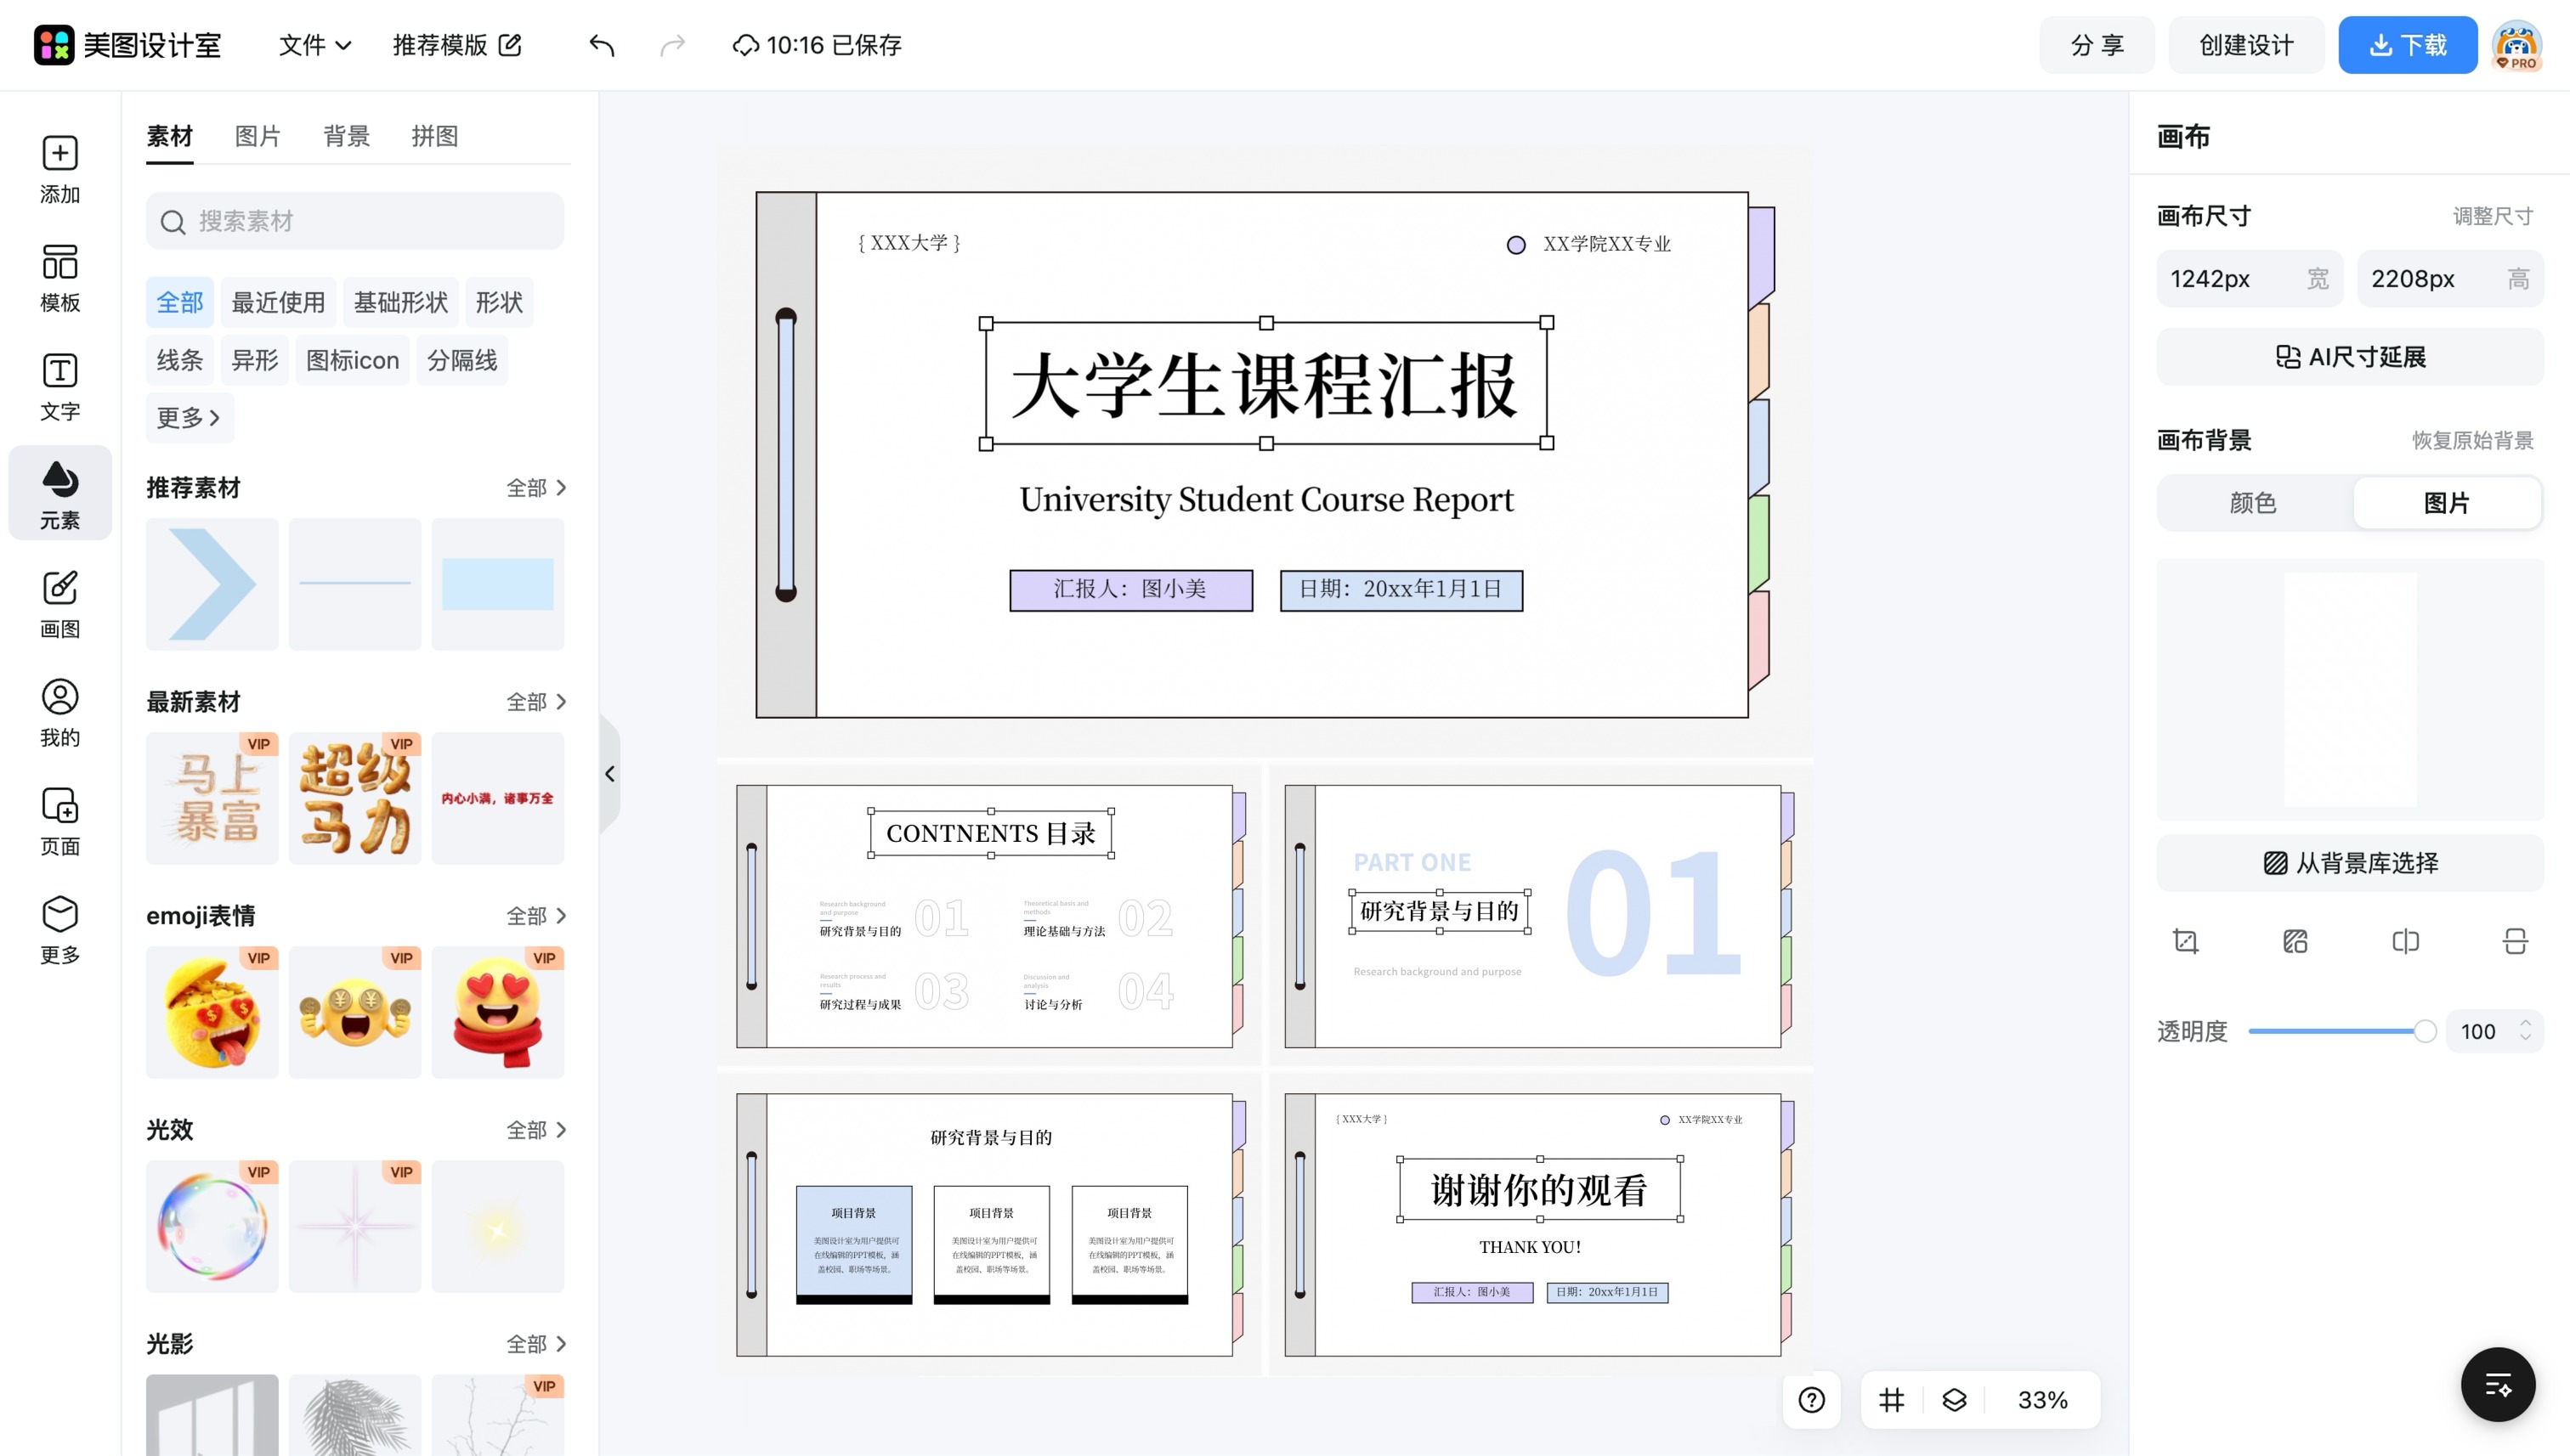Switch canvas background to 图片 mode
The width and height of the screenshot is (2570, 1456).
[x=2447, y=502]
